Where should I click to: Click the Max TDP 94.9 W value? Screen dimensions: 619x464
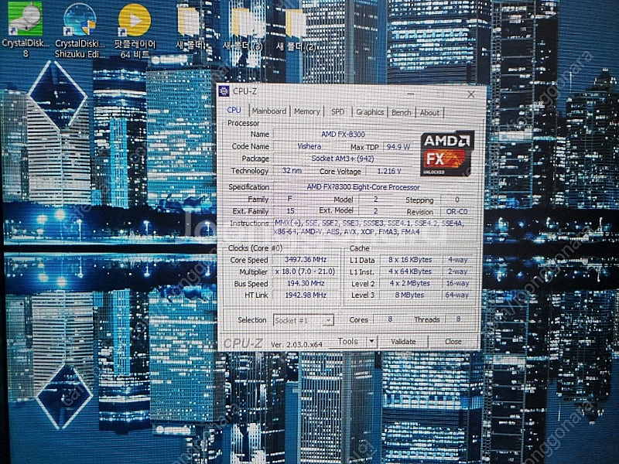tap(398, 147)
